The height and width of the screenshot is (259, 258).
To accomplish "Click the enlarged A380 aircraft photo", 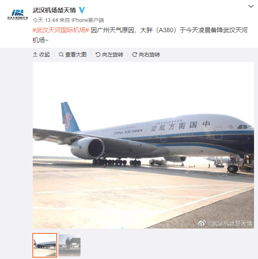I will click(143, 145).
